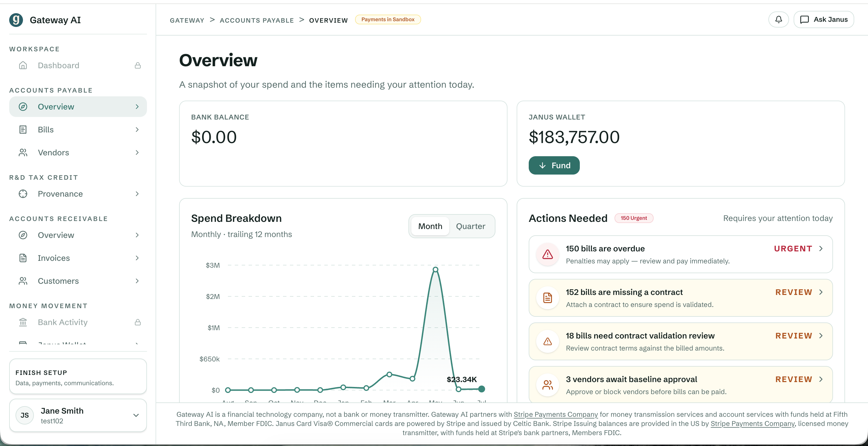This screenshot has width=868, height=446.
Task: Open the Ask Janus button
Action: (824, 19)
